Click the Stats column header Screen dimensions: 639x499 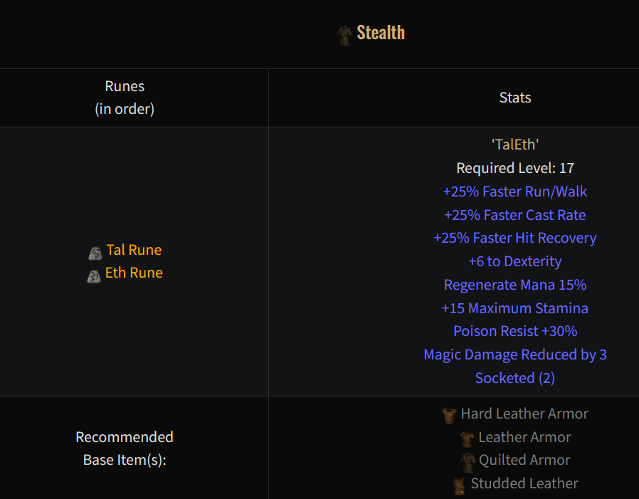[515, 98]
